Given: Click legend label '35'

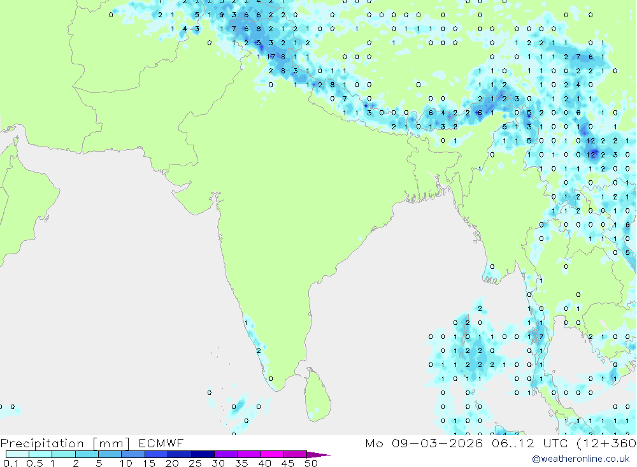Looking at the screenshot, I should [241, 463].
